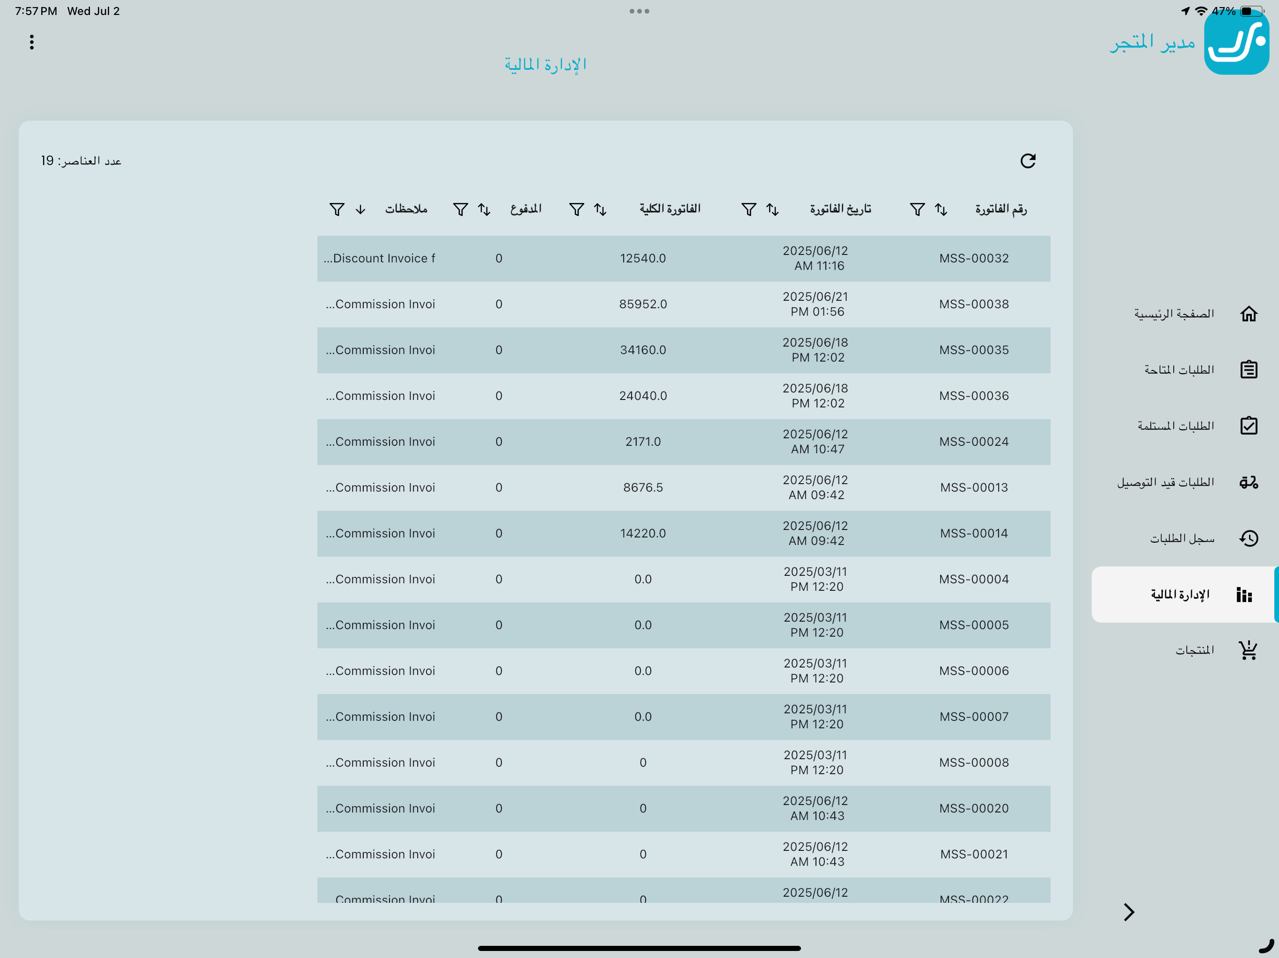Screen dimensions: 1279x958
Task: Select invoice MSS-00035 row
Action: point(684,350)
